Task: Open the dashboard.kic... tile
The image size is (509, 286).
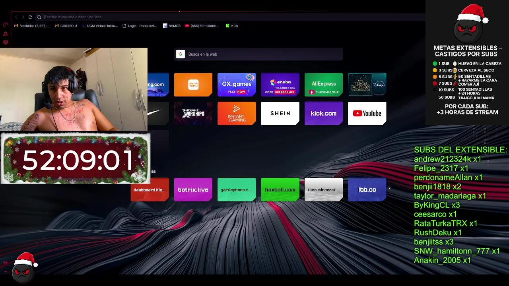Action: point(150,190)
